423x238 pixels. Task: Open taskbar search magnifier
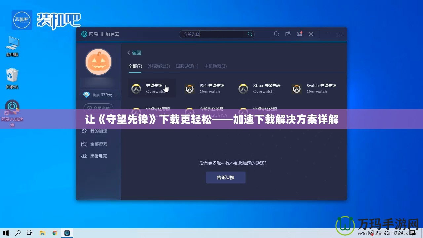point(18,233)
